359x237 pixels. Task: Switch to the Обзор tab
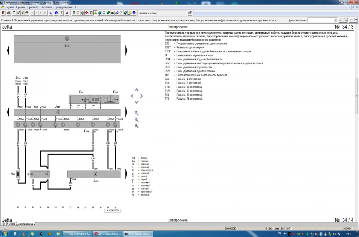pos(12,224)
